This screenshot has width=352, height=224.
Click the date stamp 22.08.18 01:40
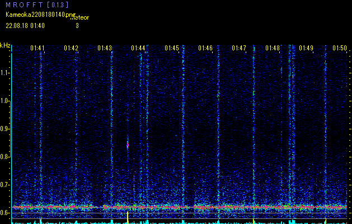pos(25,26)
